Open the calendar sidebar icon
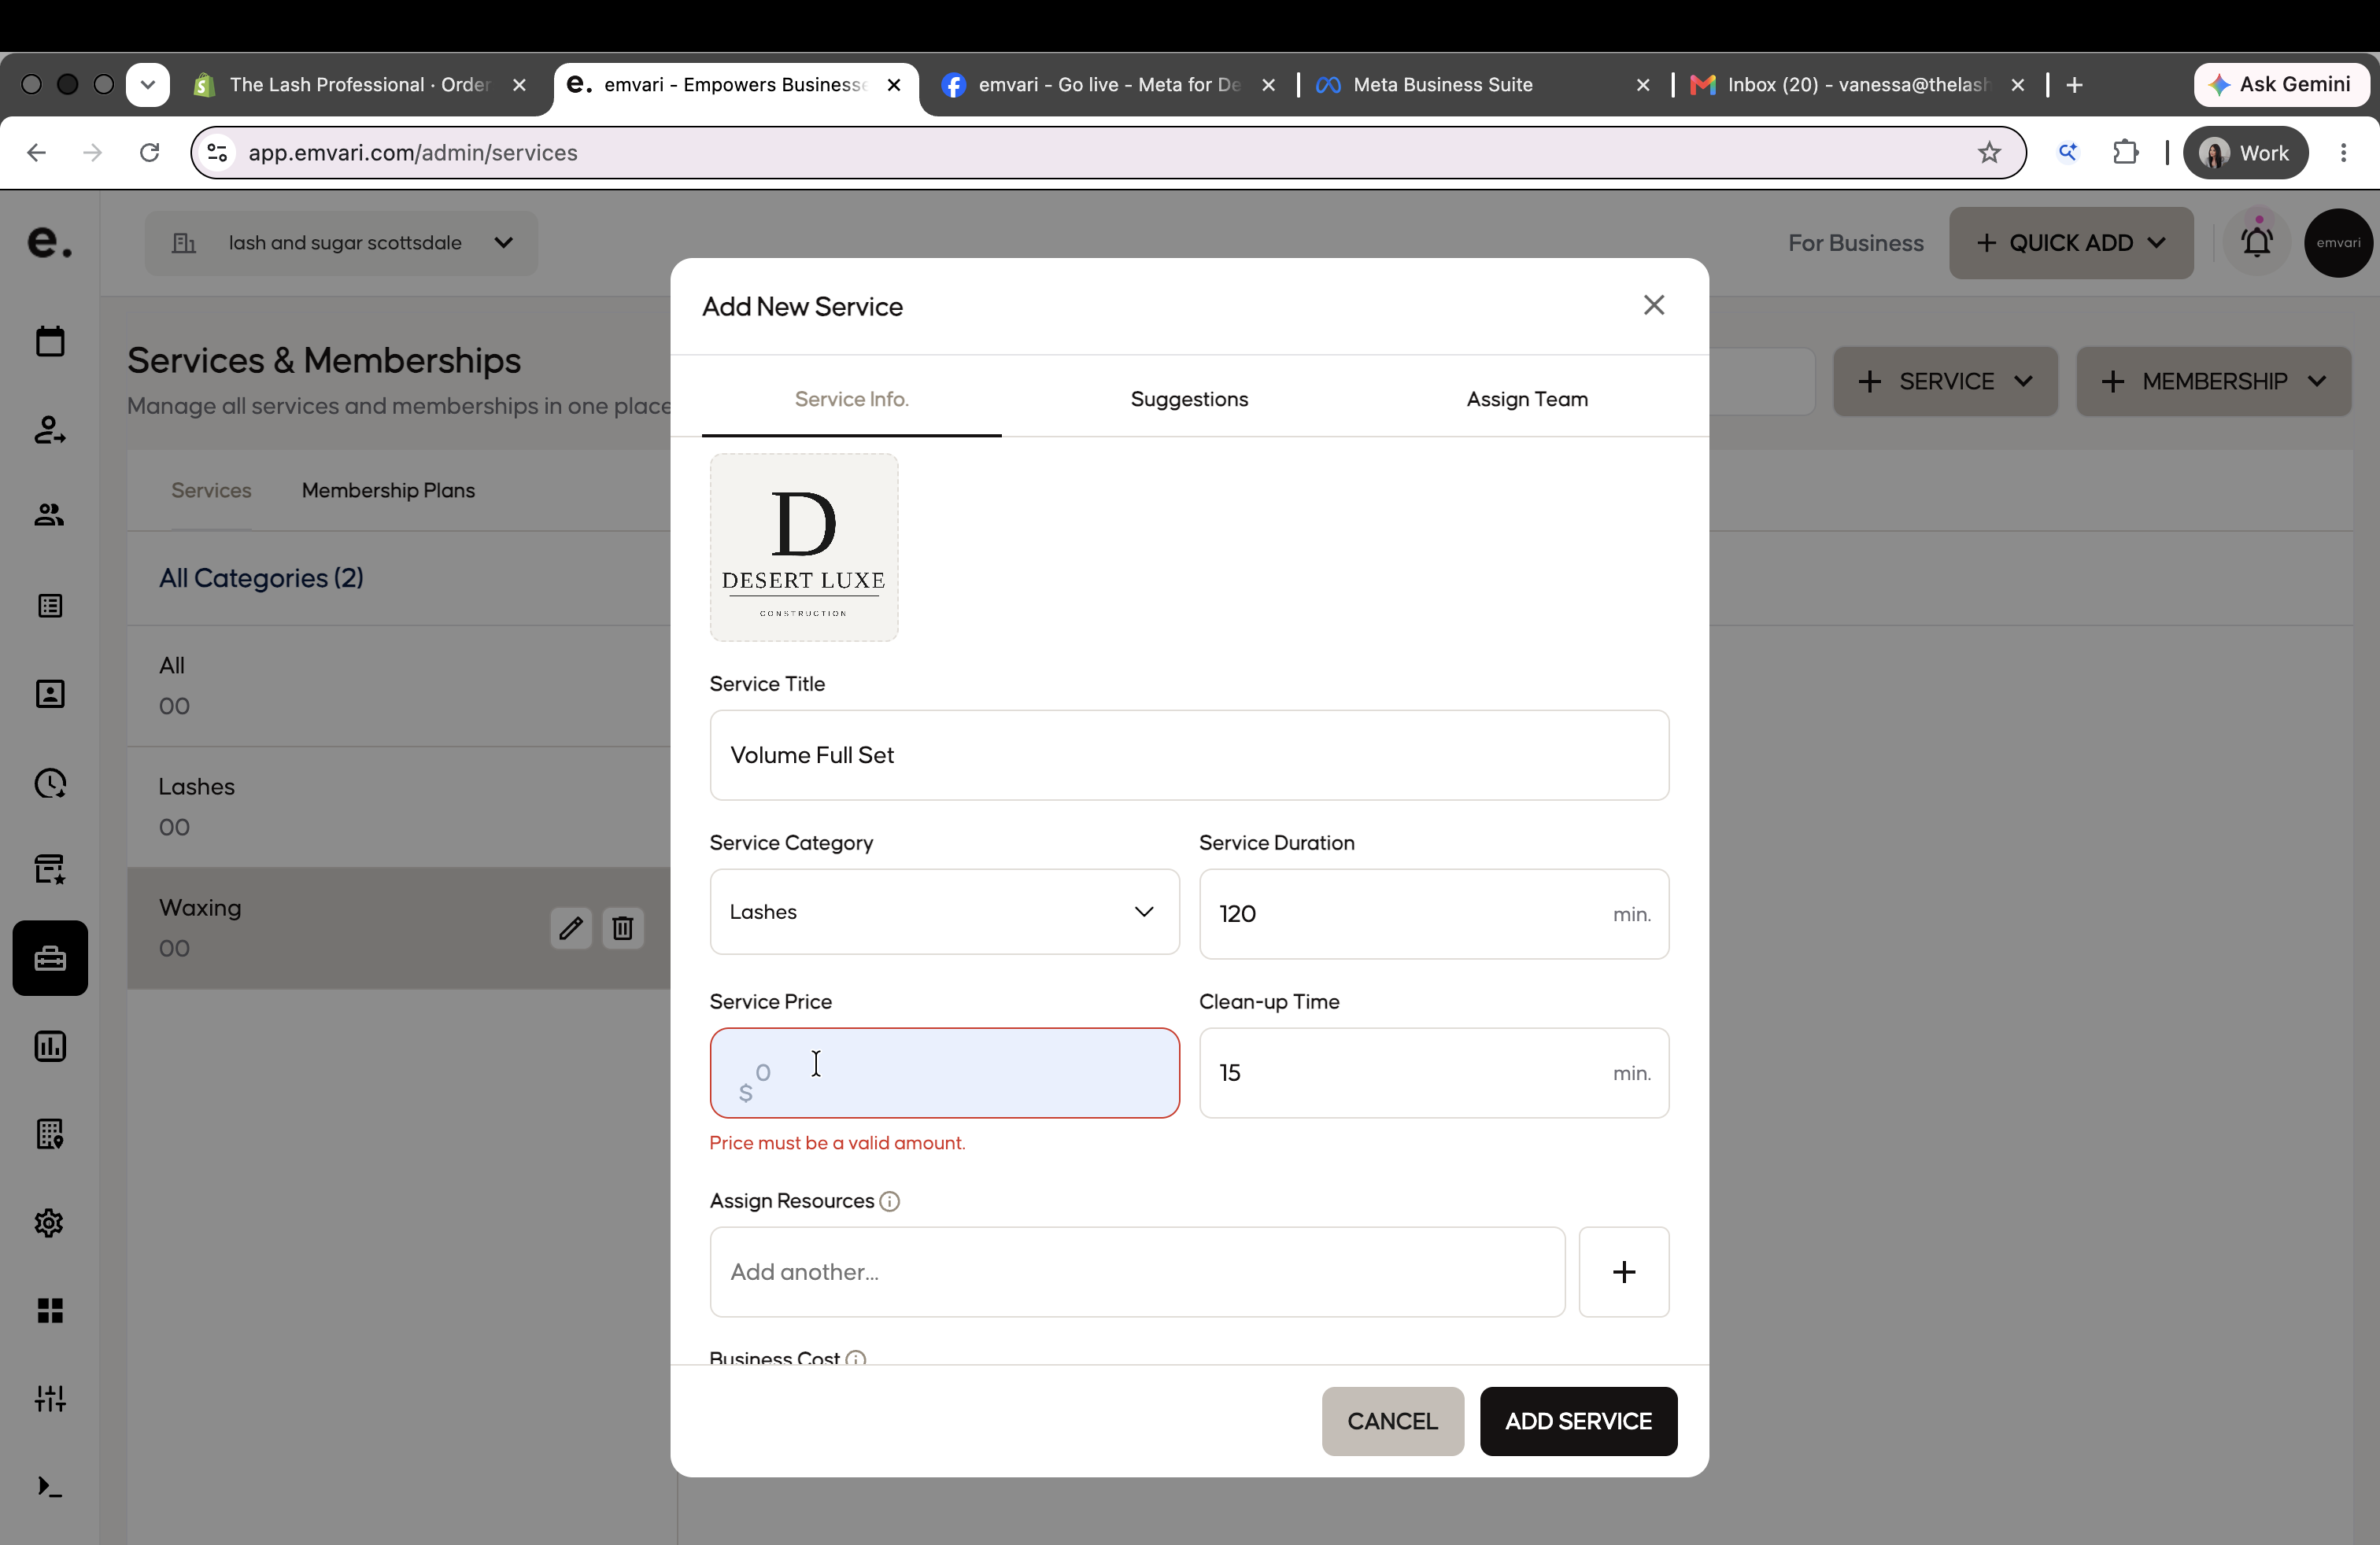 point(50,341)
